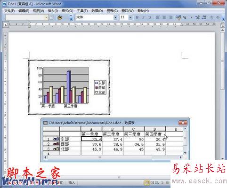Select cell with value 27.4
This screenshot has width=227, height=188.
point(113,139)
